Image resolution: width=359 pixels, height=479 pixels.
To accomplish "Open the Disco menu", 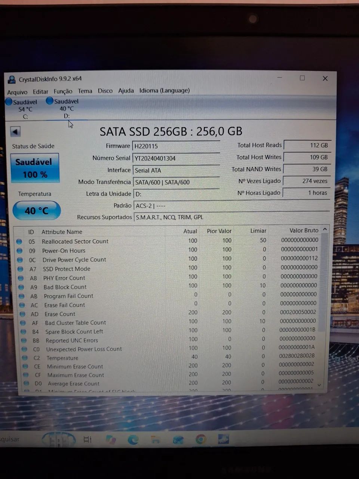I will point(105,91).
